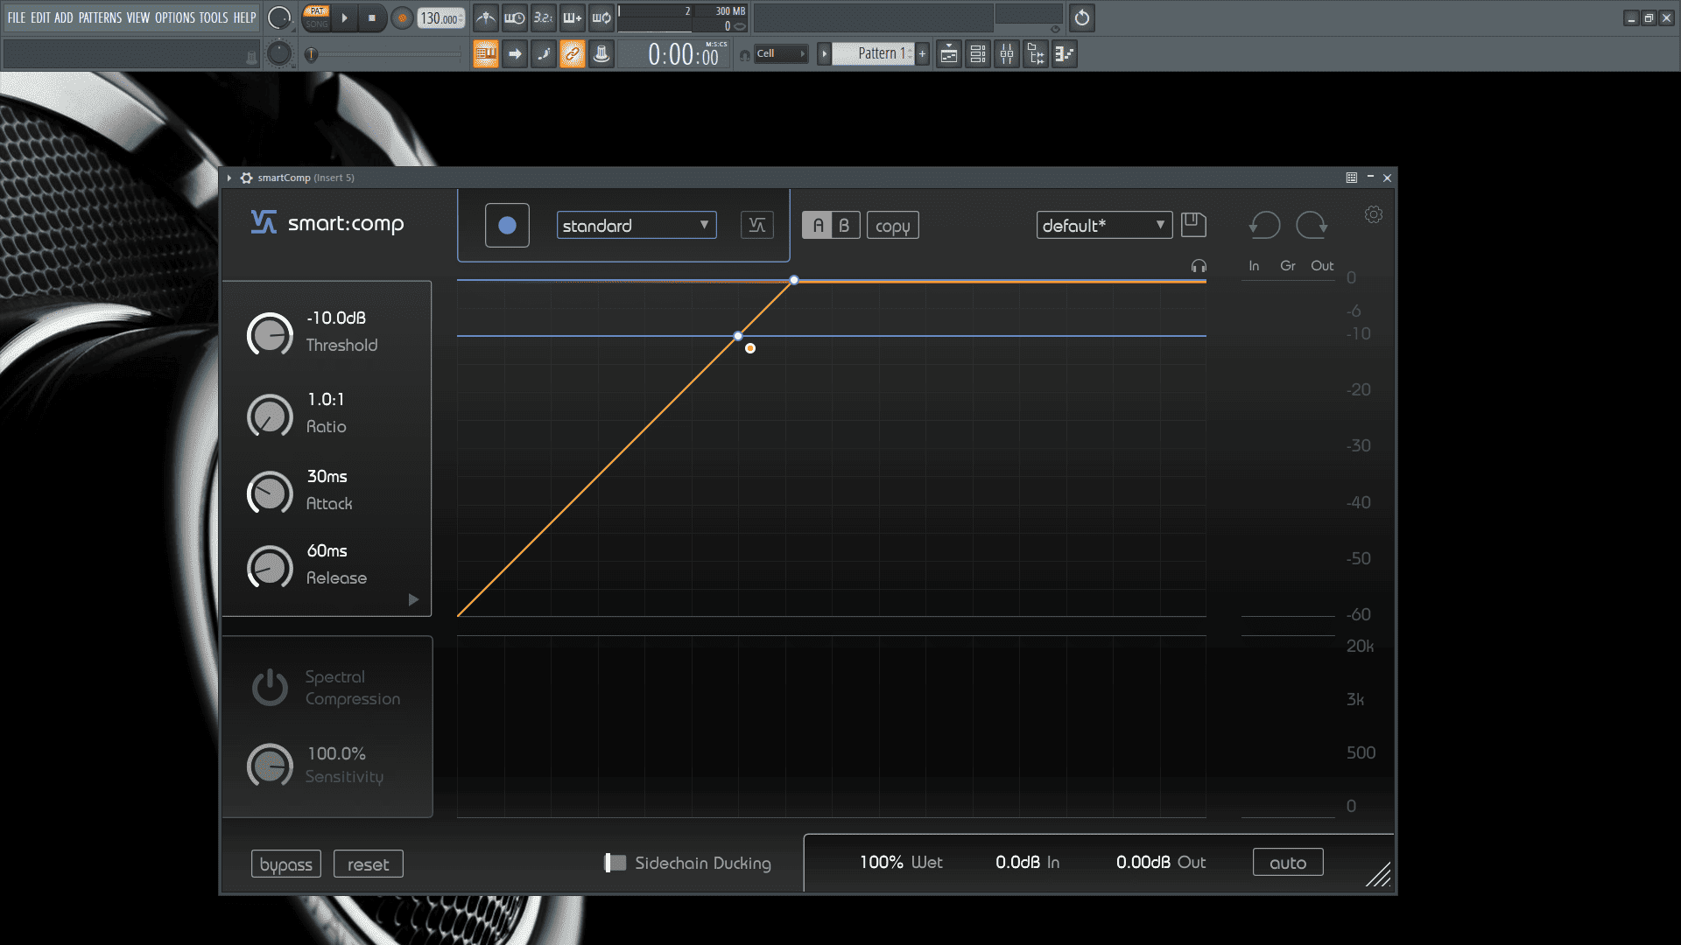1681x945 pixels.
Task: Click the step editing arrow icon
Action: point(515,54)
